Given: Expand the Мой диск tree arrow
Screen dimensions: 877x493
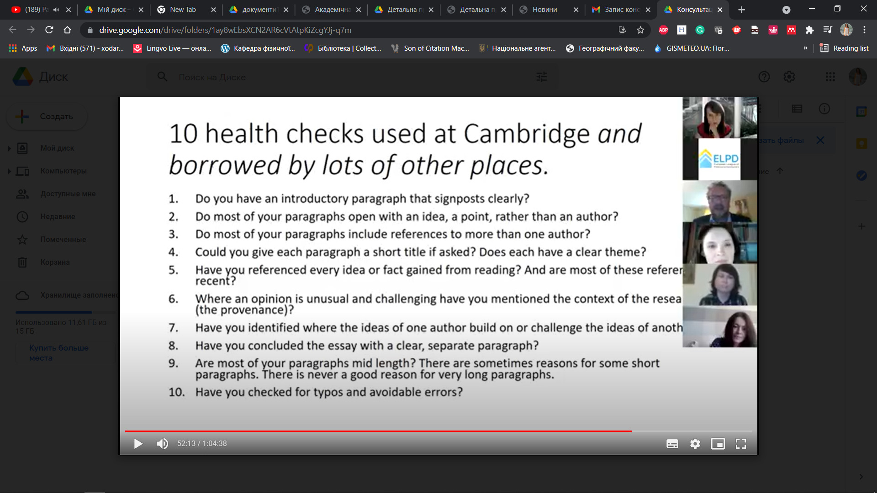Looking at the screenshot, I should [x=9, y=148].
